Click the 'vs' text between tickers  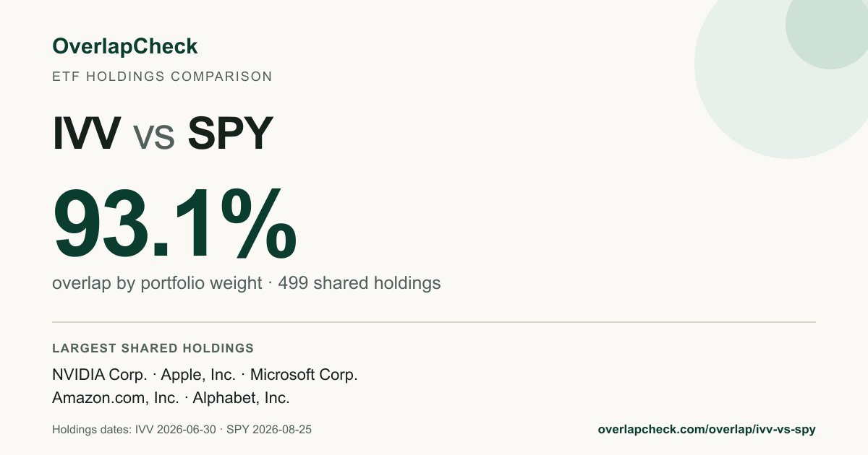coord(154,137)
